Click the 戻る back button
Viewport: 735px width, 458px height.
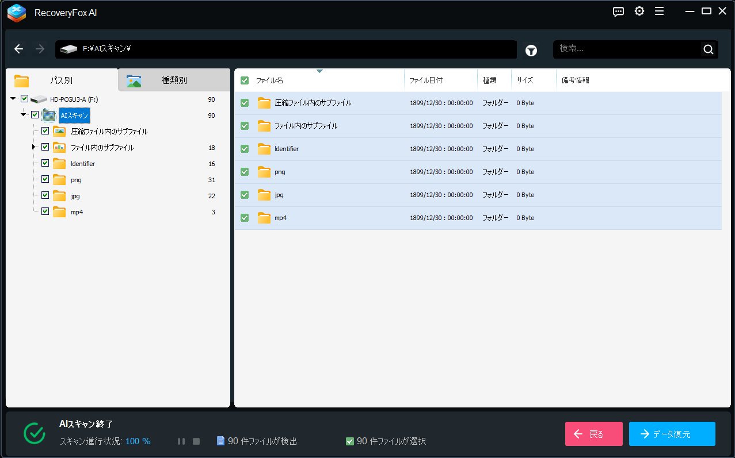tap(593, 433)
